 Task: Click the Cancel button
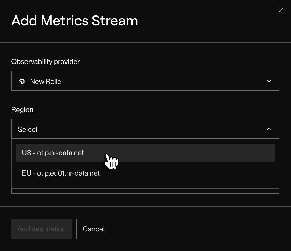[x=94, y=229]
